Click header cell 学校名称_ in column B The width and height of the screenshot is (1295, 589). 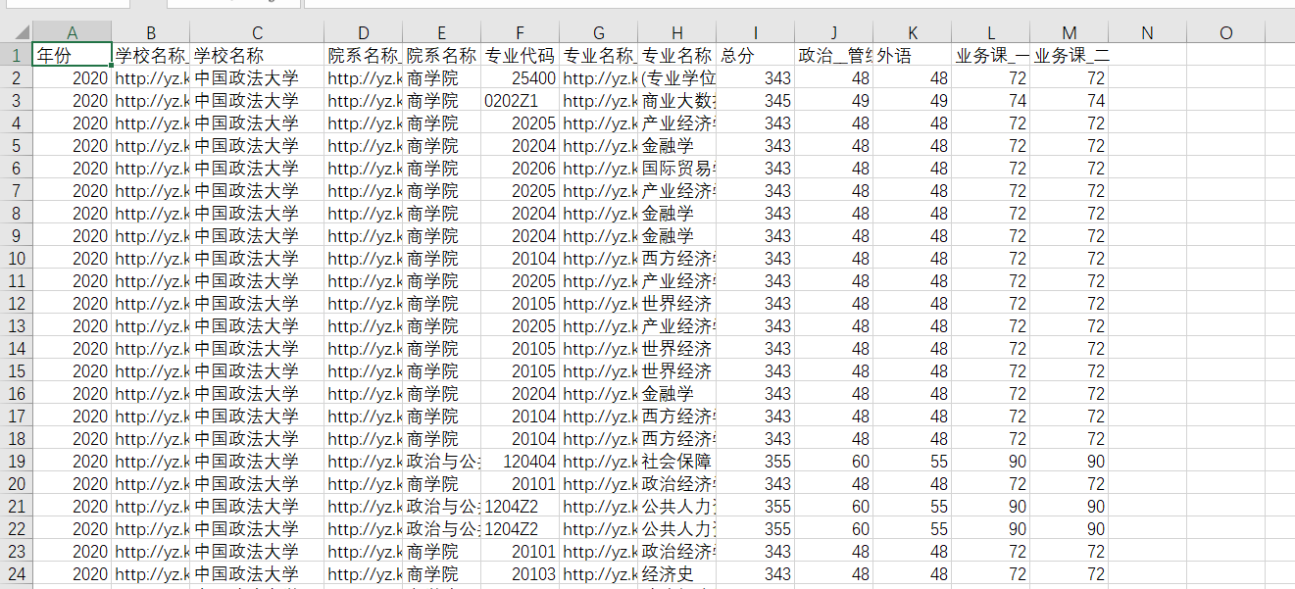click(x=151, y=55)
